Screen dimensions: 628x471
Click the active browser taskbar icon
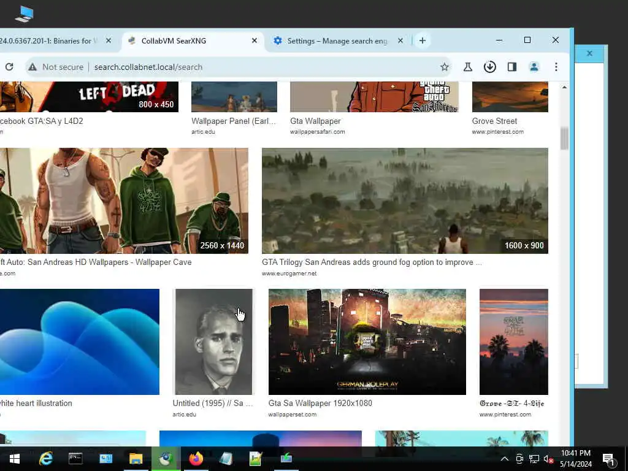[x=166, y=459]
